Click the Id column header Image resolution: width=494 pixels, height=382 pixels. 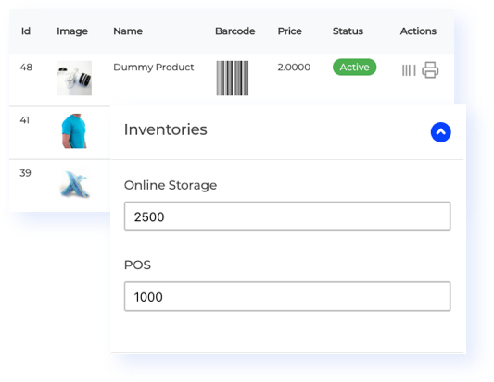pos(26,31)
